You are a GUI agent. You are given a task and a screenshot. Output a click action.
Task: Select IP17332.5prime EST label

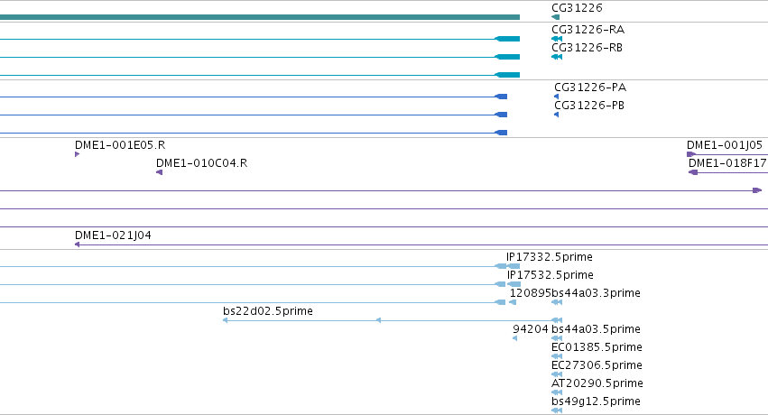[550, 256]
